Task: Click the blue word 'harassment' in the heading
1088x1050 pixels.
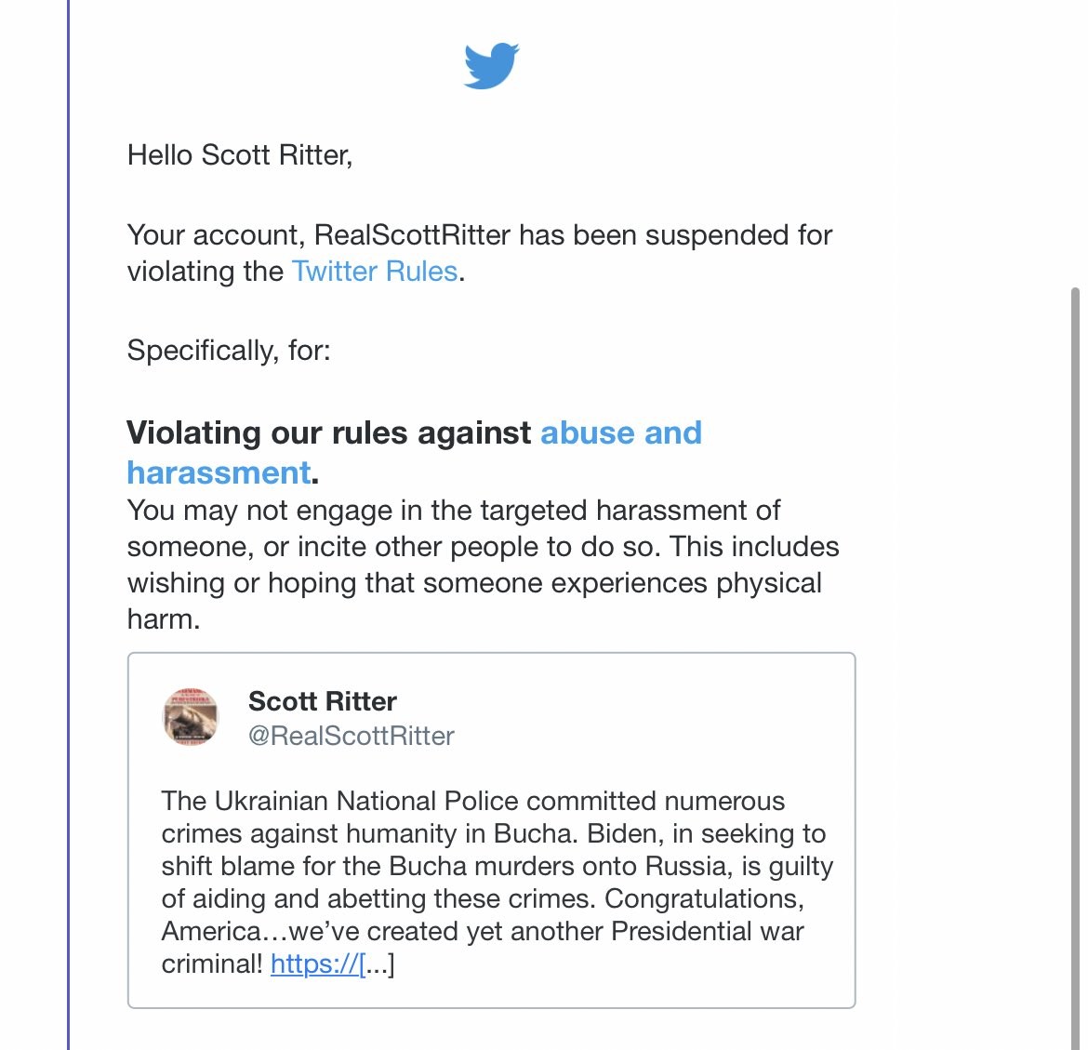Action: coord(219,473)
